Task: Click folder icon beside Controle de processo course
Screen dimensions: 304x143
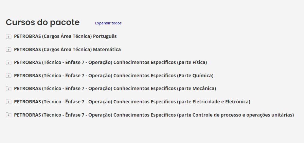Action: pyautogui.click(x=8, y=115)
